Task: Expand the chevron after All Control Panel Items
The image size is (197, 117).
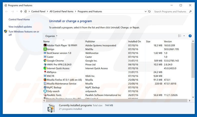Action: (75, 11)
